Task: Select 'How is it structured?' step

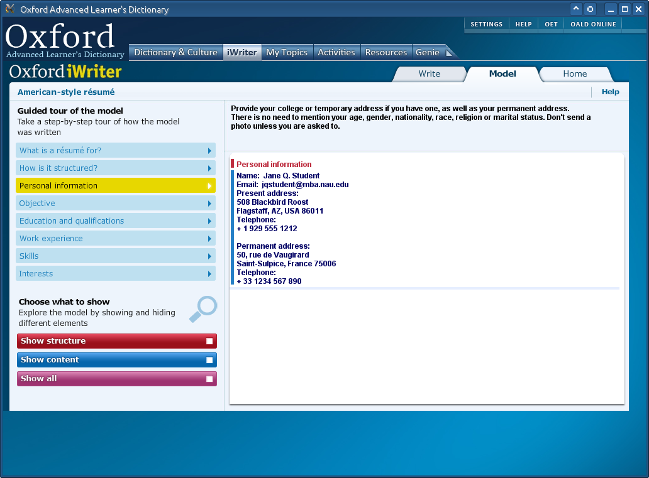Action: 116,168
